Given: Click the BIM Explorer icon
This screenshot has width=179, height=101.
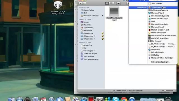Looking at the screenshot, I should (x=149, y=41).
